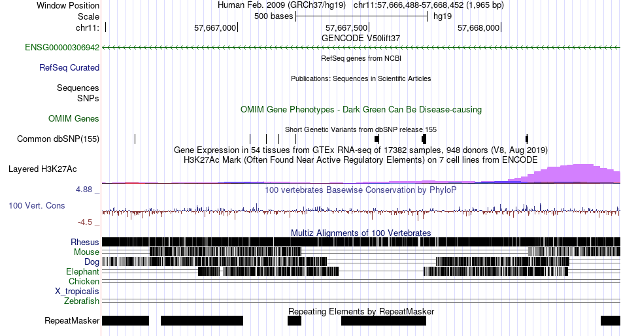Click 'Short Genetic Variants from dbSNP release 155'
This screenshot has height=336, width=621.
point(361,129)
